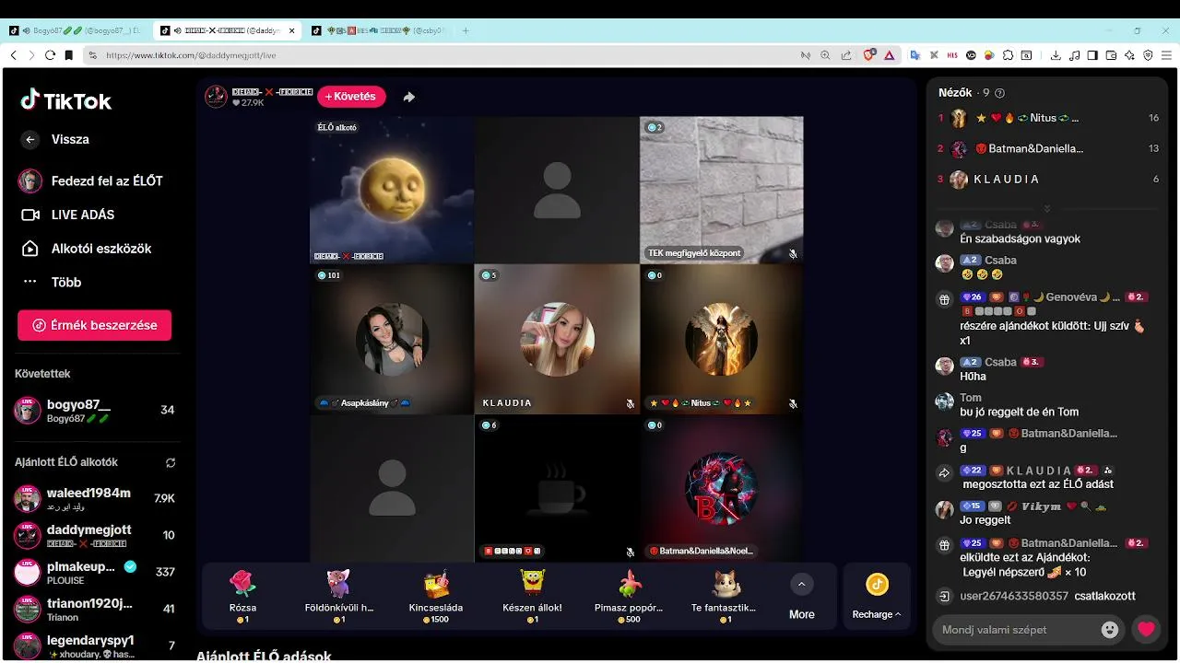Select the Batman&Daniella&Noel guest tile
The image size is (1180, 663).
tap(722, 488)
